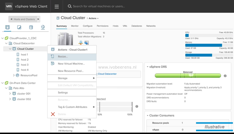
Task: Click new VM quick action icon
Action: [x=87, y=42]
